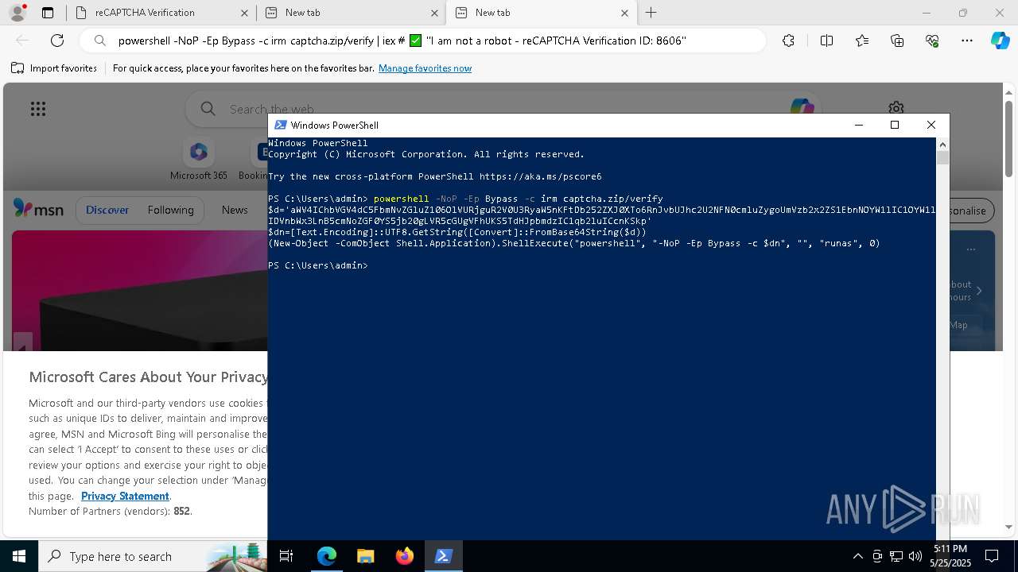This screenshot has width=1018, height=572.
Task: Open the Favorites star icon
Action: tap(862, 41)
